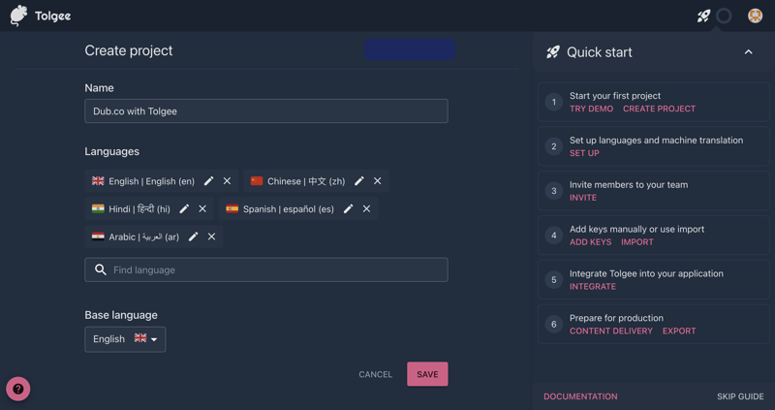Click the "Languages" section heading
This screenshot has width=775, height=410.
(111, 151)
